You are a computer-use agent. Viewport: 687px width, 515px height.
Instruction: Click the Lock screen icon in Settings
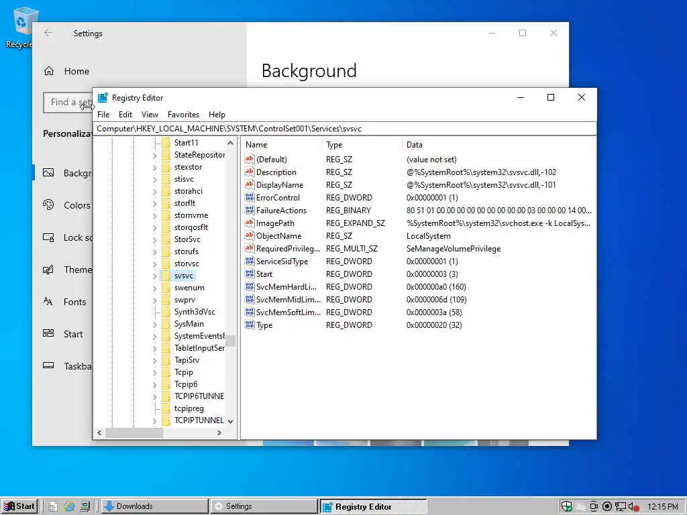point(48,237)
